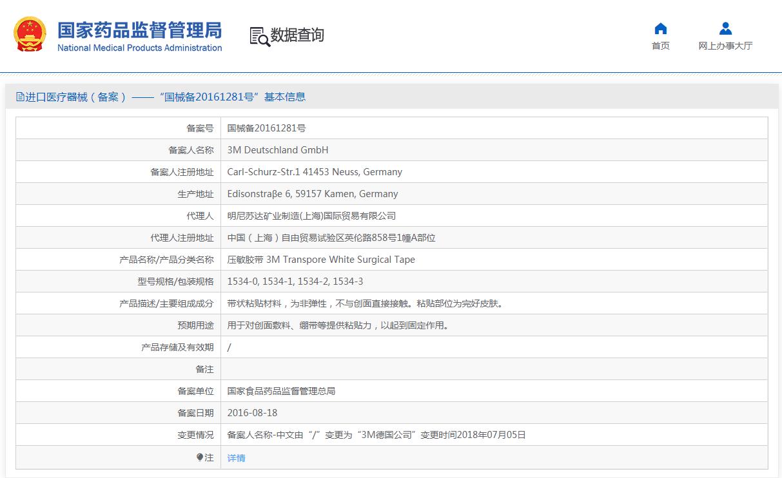Click the 代理人注册地址 row label
Screen dimensions: 782x478
coord(182,238)
